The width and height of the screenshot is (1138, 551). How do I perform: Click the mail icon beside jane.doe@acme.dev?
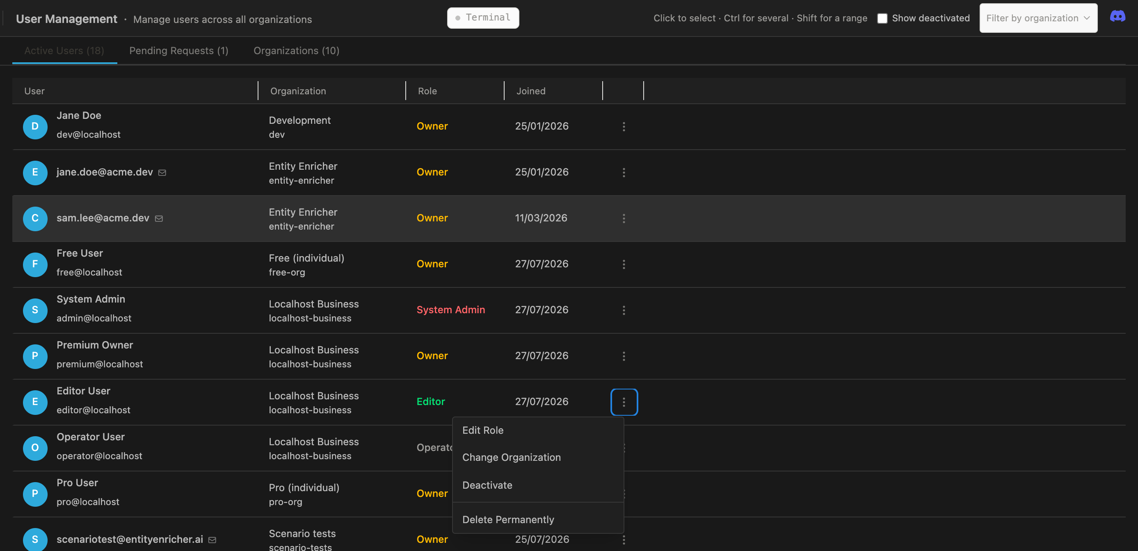tap(162, 173)
